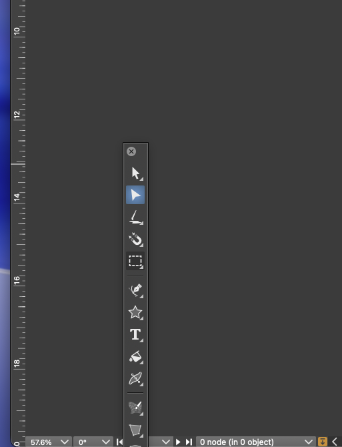Select the Text tool
Viewport: 342px width, 447px height.
coord(135,334)
